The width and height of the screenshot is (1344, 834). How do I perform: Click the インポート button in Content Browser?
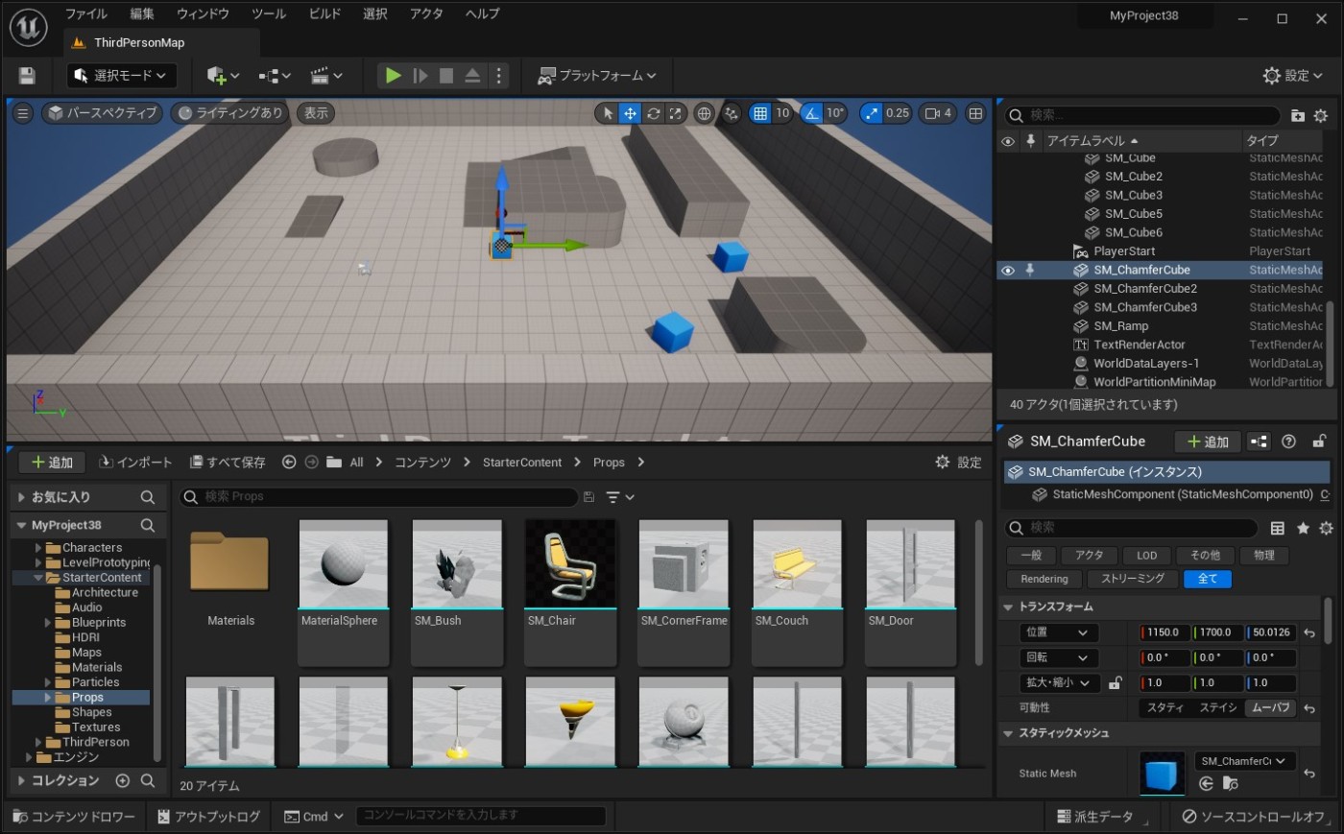[x=136, y=463]
